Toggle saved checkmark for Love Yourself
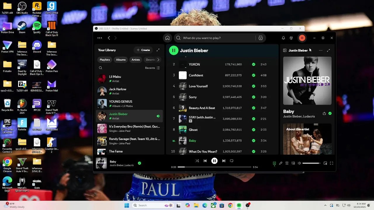The width and height of the screenshot is (374, 210). tap(254, 86)
